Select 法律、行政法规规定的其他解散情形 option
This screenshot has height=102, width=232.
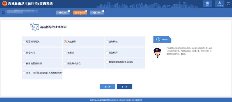[x=24, y=73]
